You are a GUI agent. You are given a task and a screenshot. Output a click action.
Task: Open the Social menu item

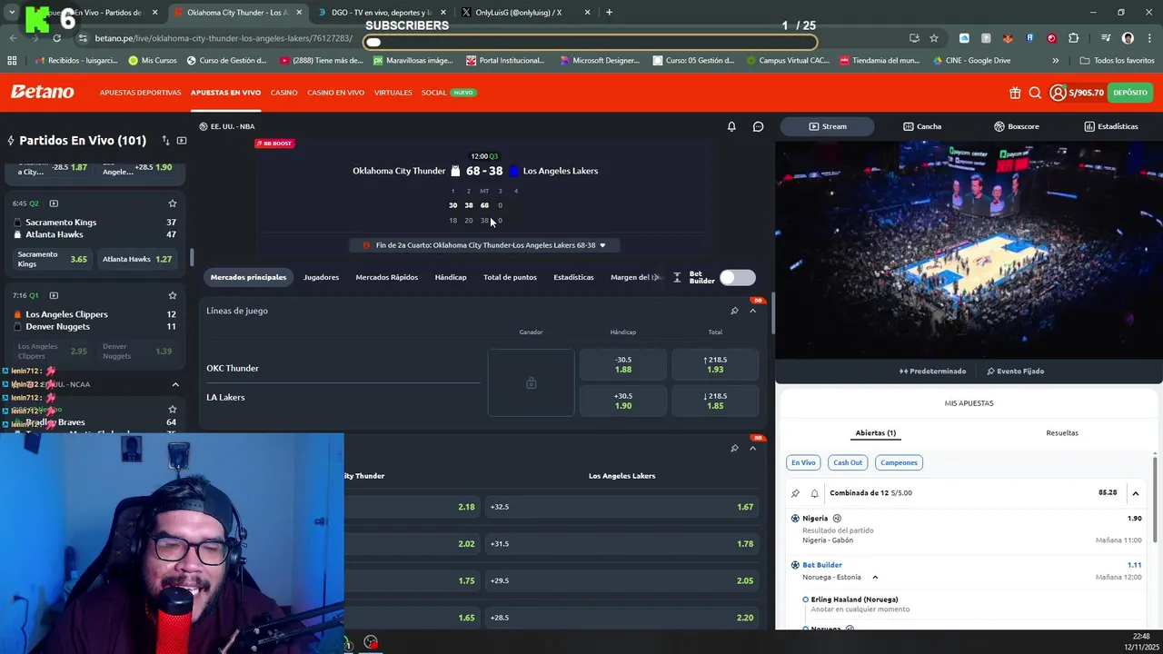[x=433, y=93]
